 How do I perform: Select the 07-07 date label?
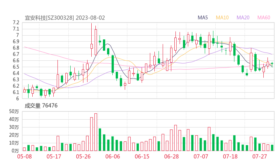tap(201, 157)
